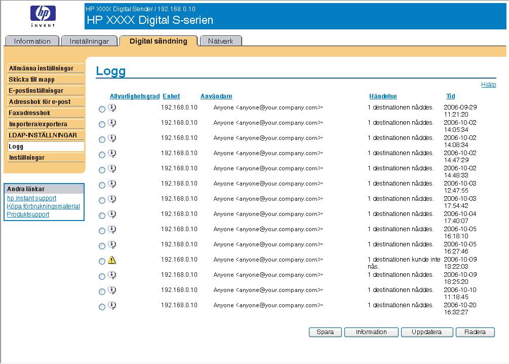Click the Uppdatera button
509x364 pixels.
pos(427,332)
